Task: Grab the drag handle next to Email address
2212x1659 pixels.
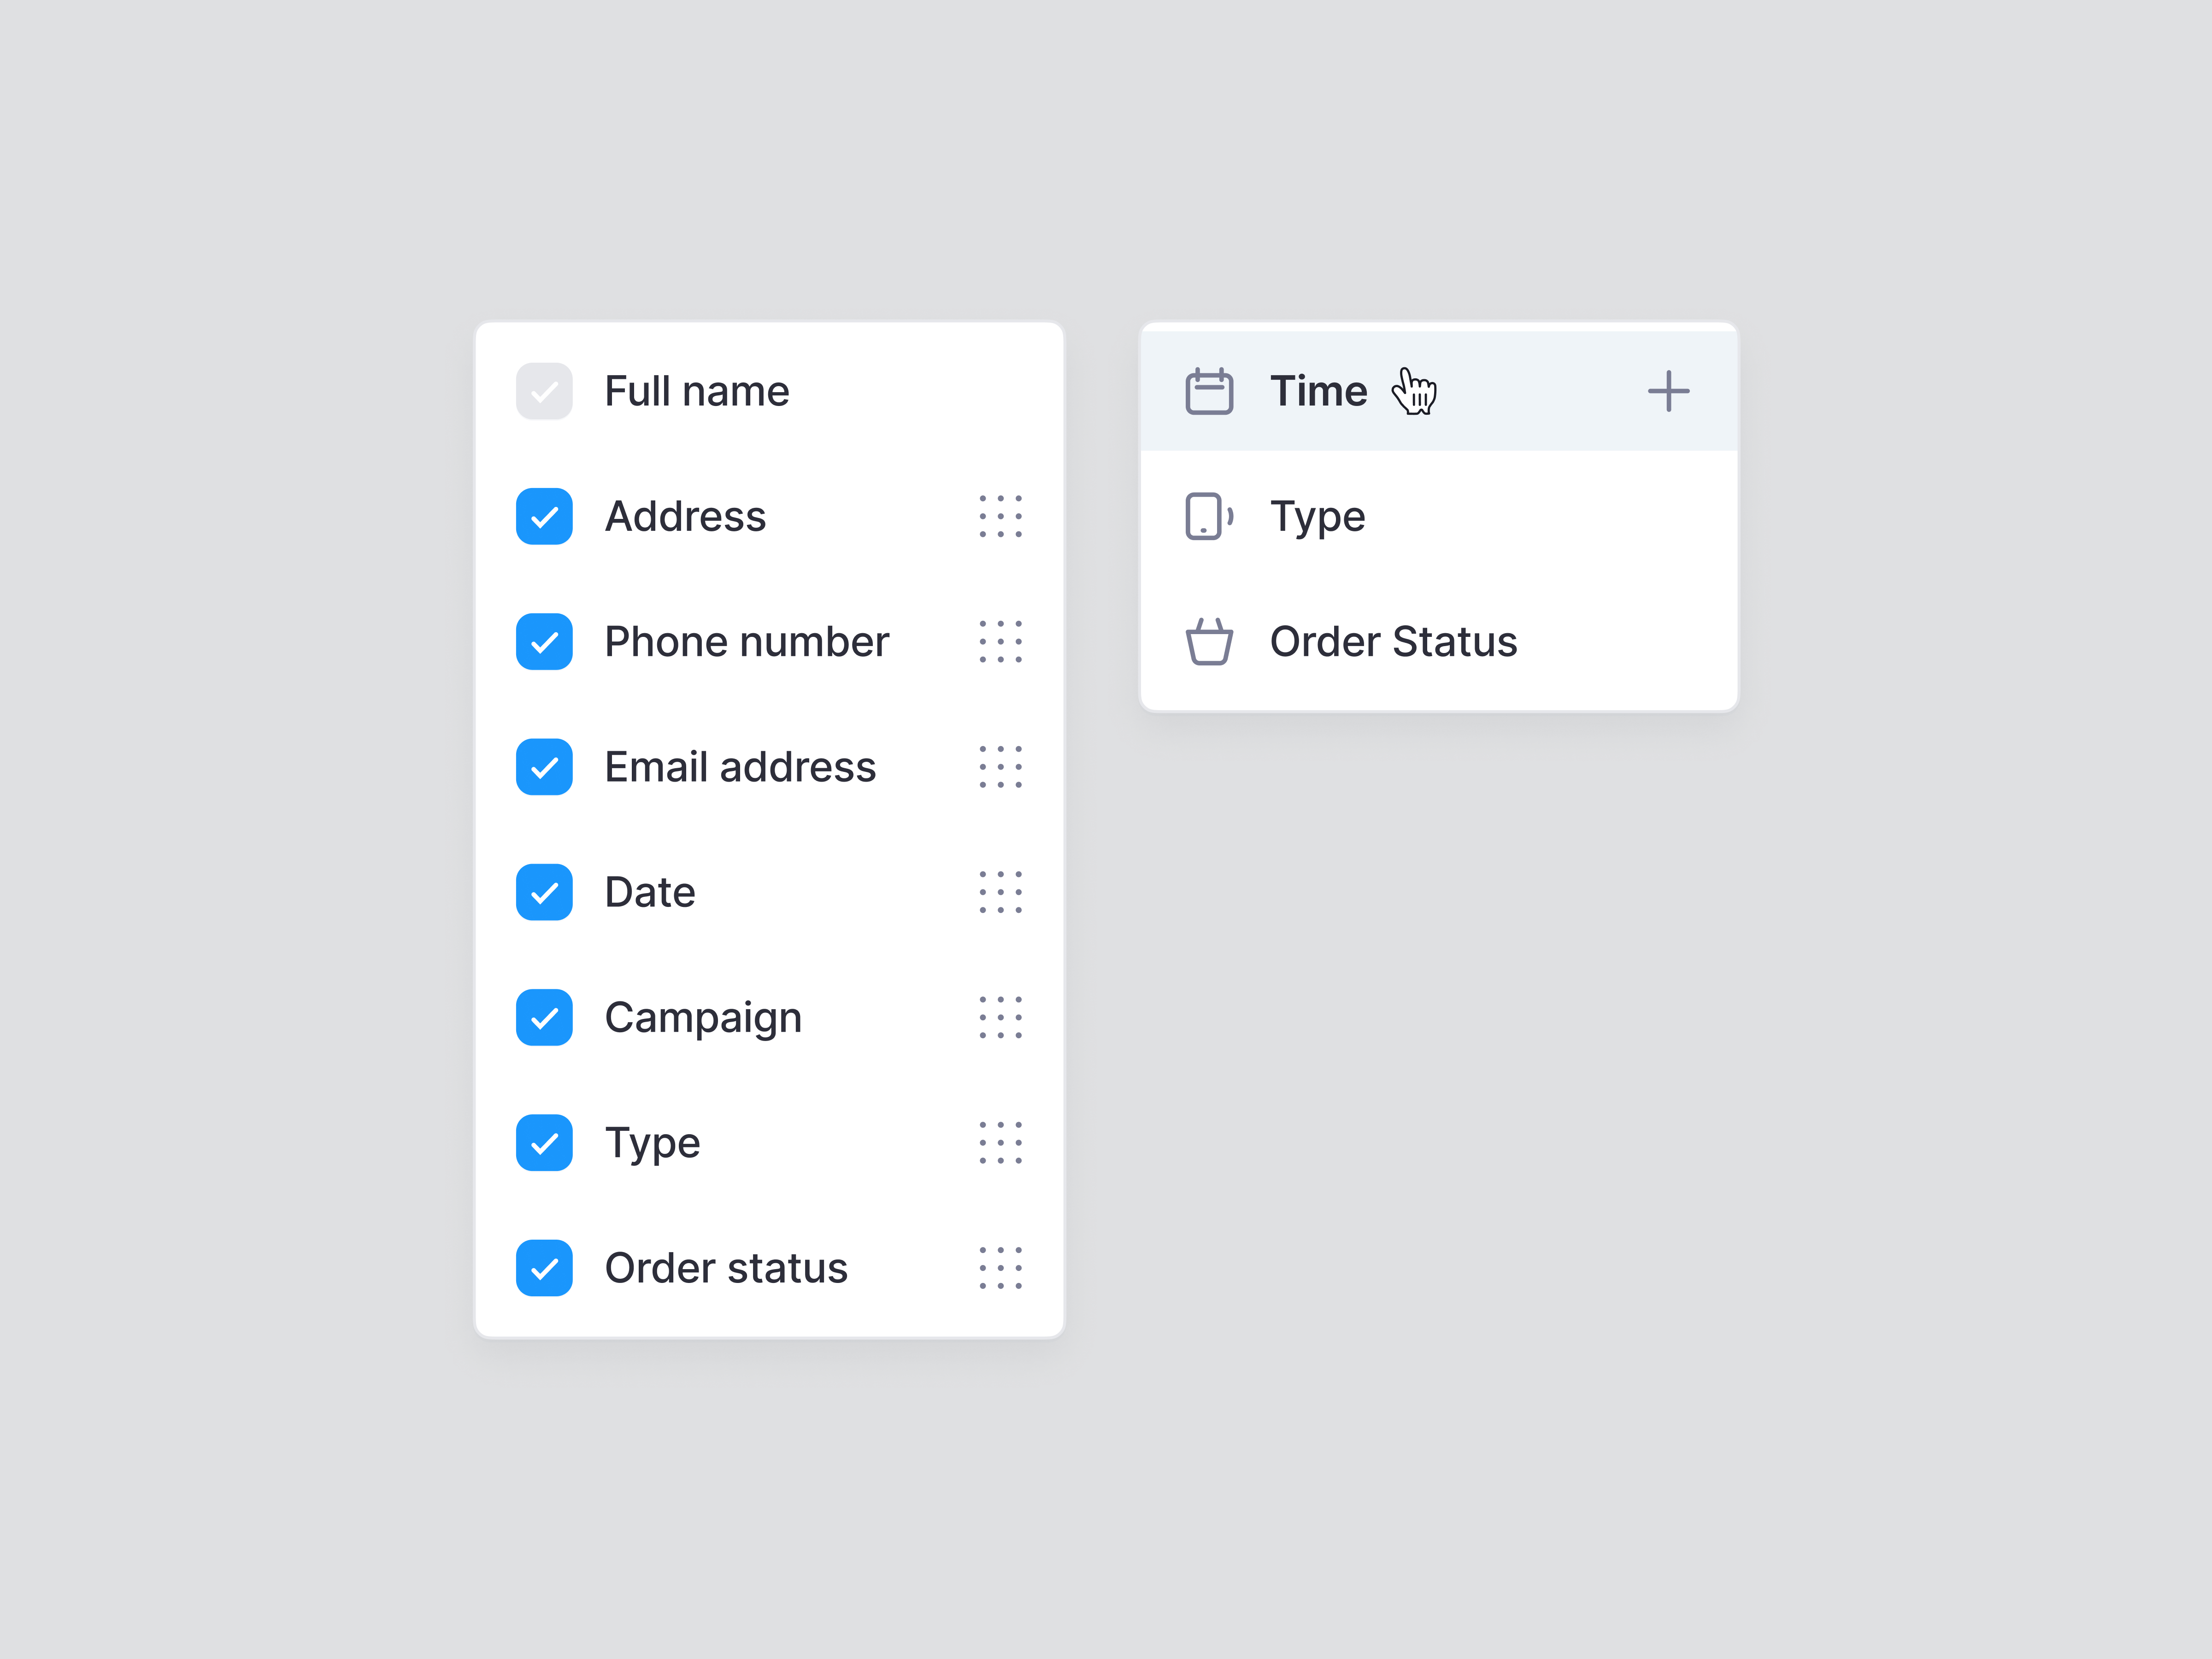Action: click(1000, 767)
